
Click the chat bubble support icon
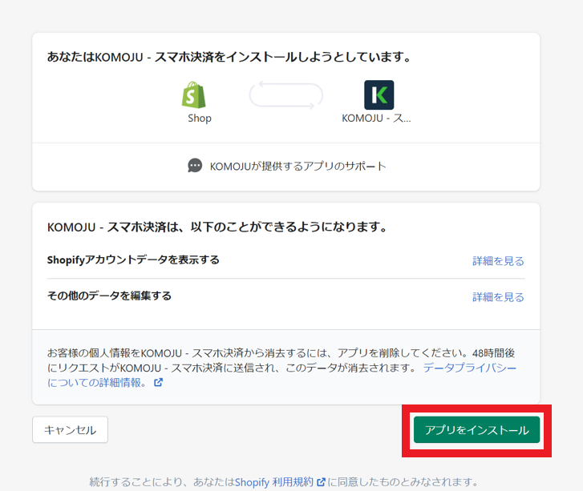point(195,166)
